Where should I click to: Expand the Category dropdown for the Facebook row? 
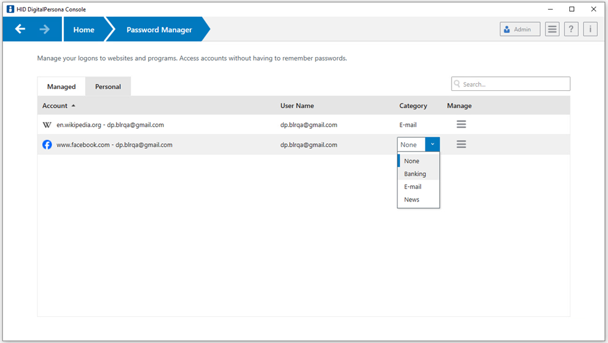click(x=433, y=144)
